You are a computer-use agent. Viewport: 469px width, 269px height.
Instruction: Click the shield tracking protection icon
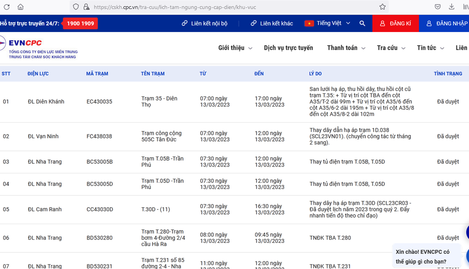coord(76,7)
